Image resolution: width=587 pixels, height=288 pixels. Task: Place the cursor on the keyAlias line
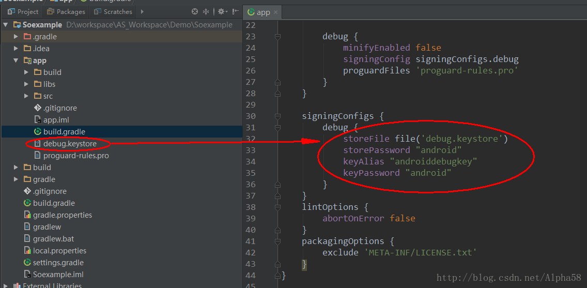[x=410, y=162]
